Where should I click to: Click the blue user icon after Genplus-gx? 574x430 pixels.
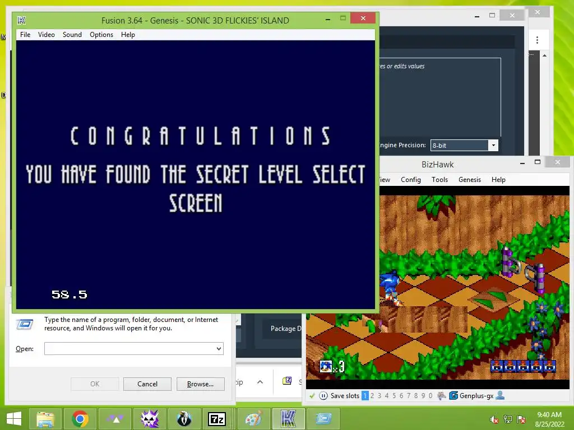click(x=500, y=395)
